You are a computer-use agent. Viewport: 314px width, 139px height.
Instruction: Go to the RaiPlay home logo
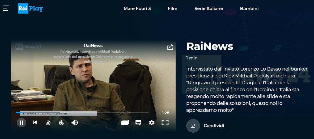(x=30, y=8)
